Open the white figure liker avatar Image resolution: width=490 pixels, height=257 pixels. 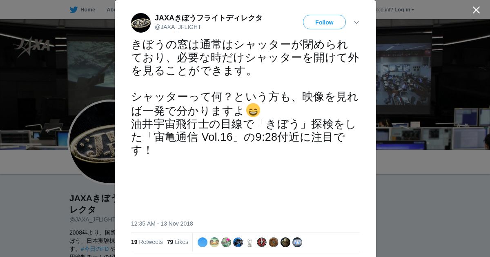coord(250,242)
